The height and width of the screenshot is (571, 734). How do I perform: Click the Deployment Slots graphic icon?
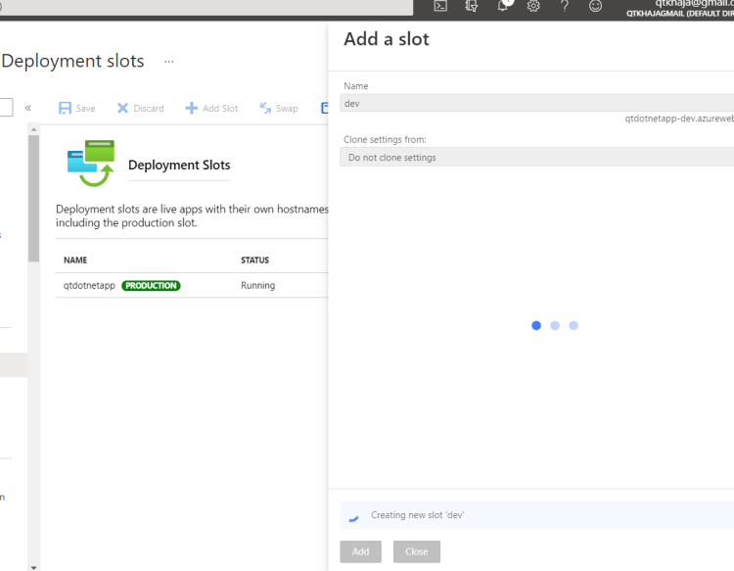pyautogui.click(x=91, y=163)
